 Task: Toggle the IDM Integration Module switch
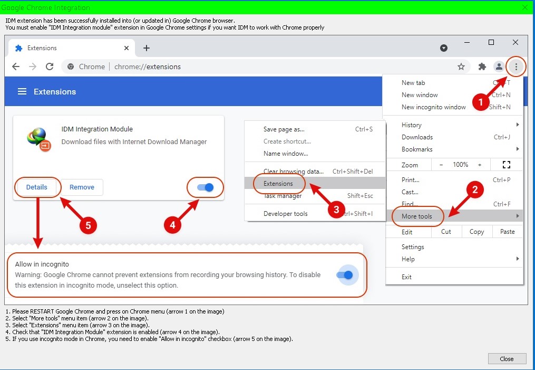pos(206,187)
